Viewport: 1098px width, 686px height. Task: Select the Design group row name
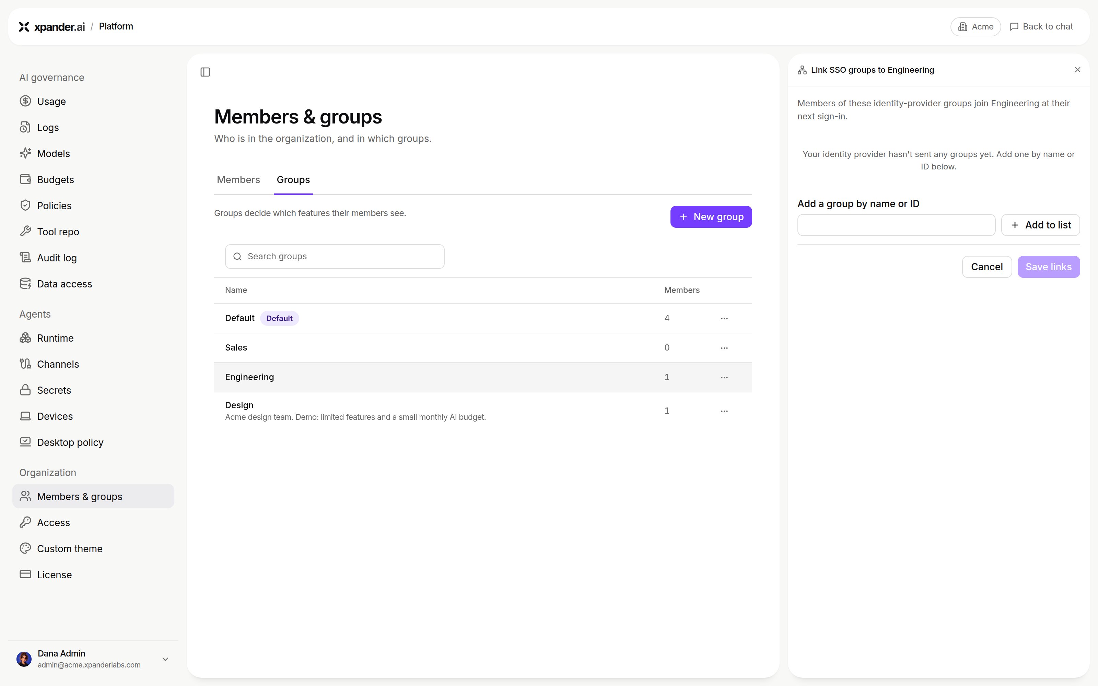click(239, 405)
